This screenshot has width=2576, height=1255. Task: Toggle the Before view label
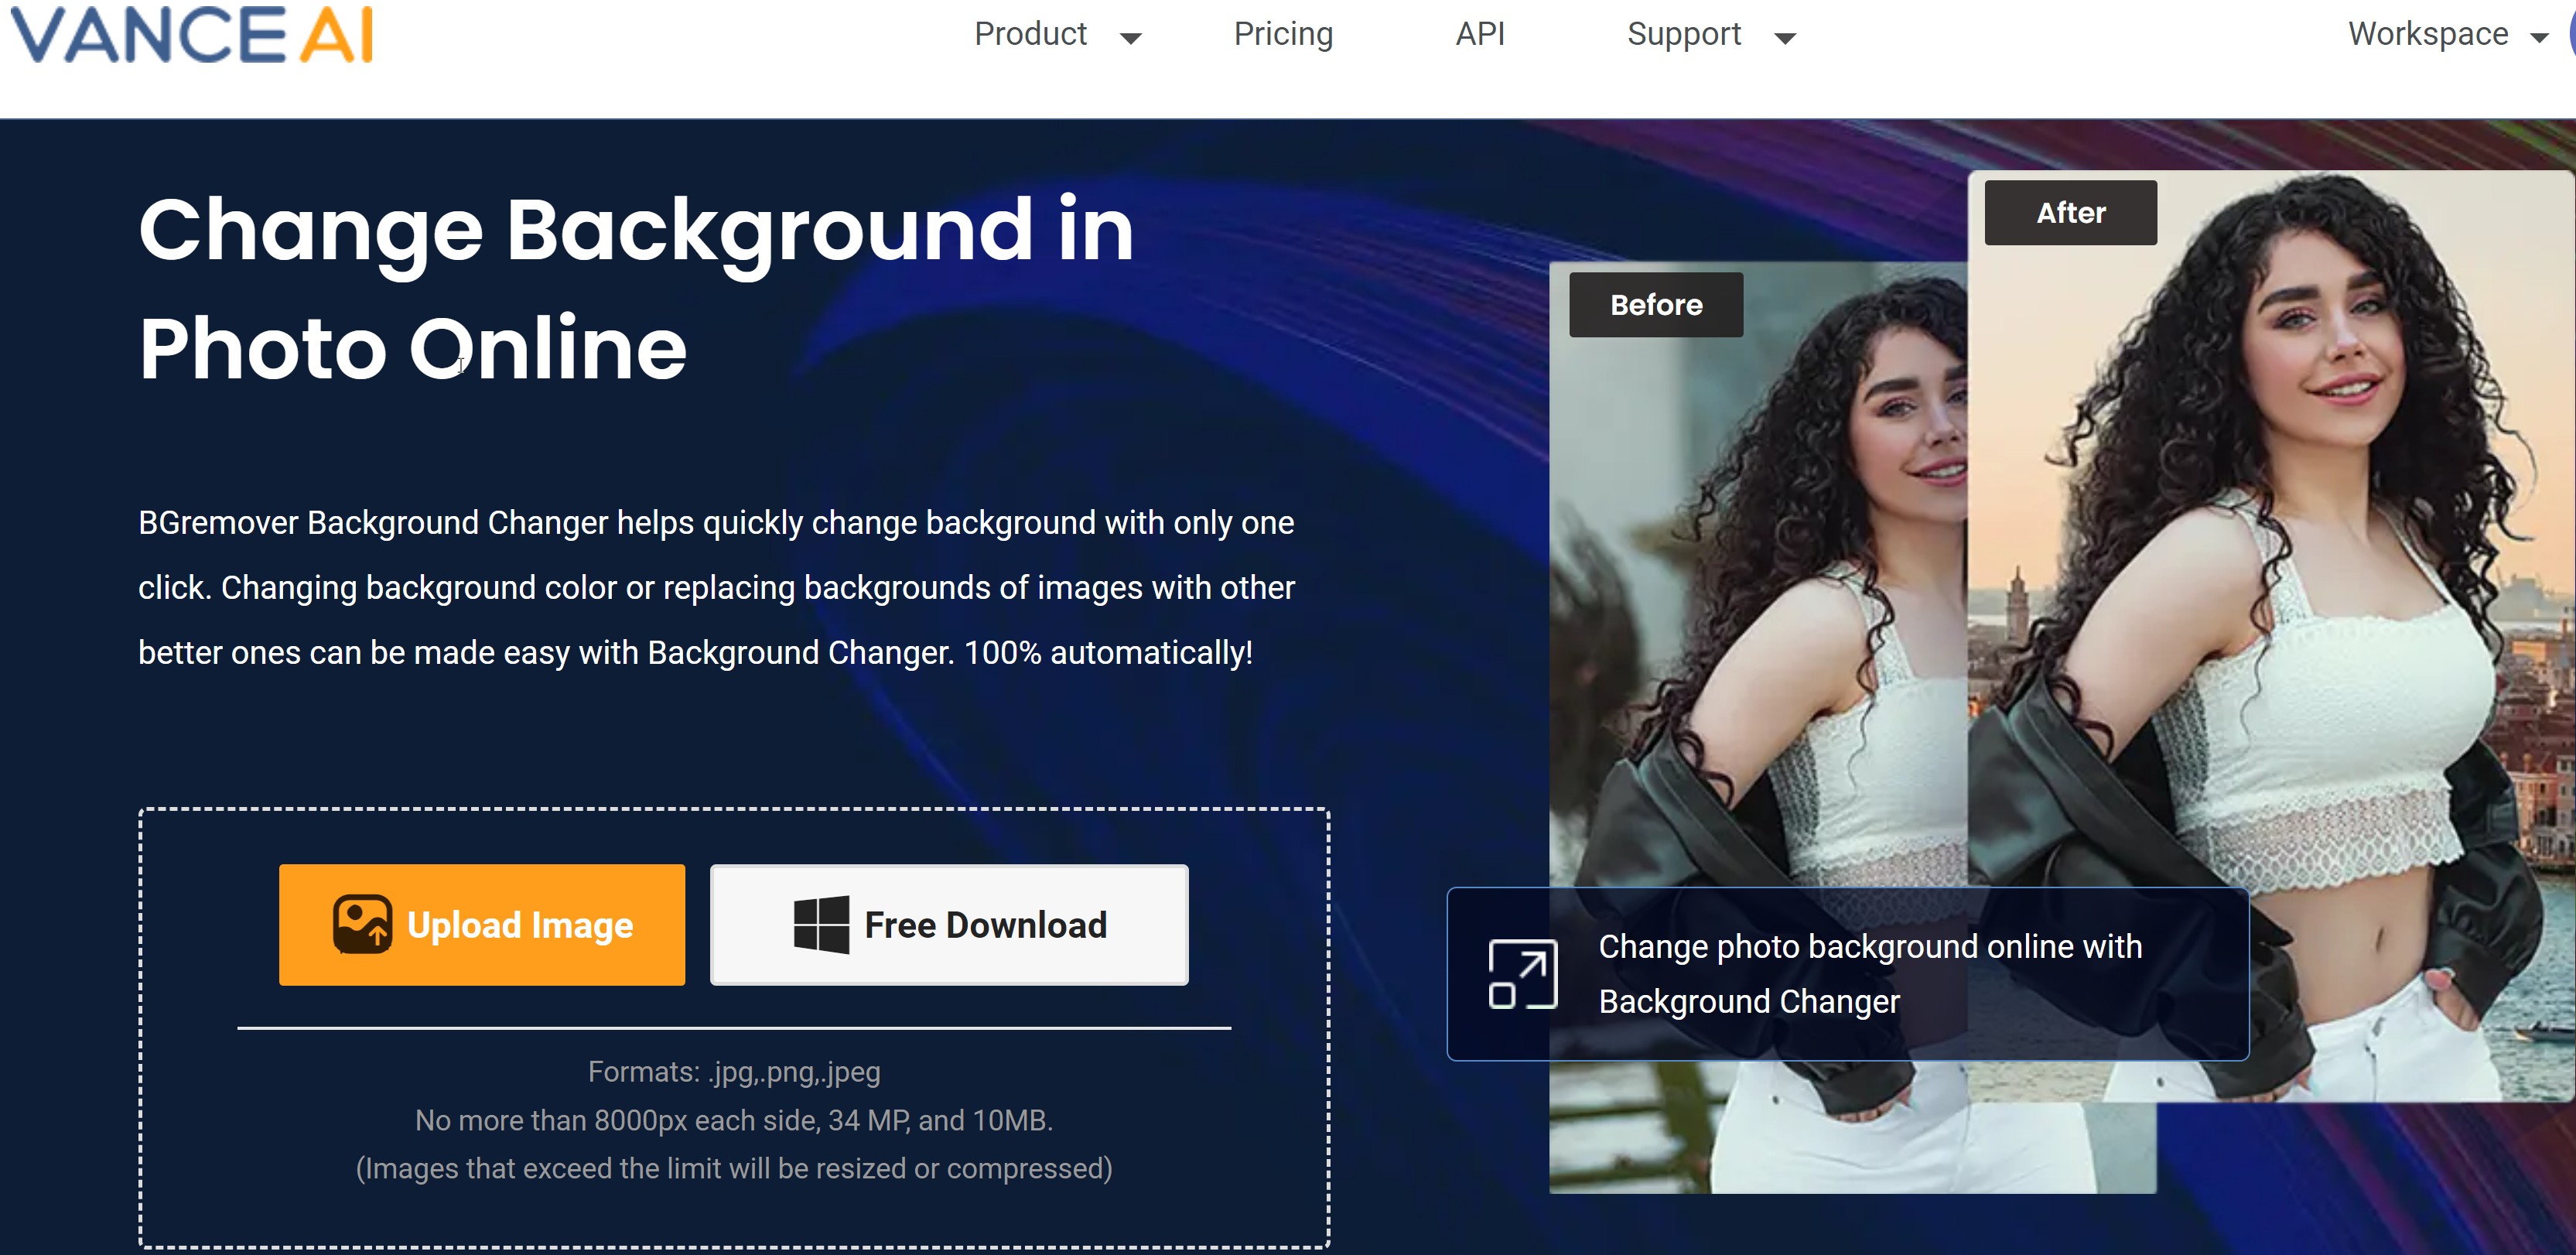click(x=1656, y=305)
